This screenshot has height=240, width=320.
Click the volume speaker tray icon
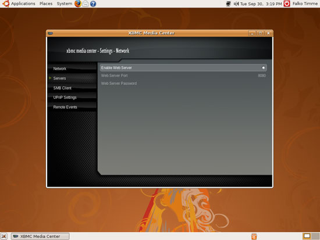click(x=236, y=3)
